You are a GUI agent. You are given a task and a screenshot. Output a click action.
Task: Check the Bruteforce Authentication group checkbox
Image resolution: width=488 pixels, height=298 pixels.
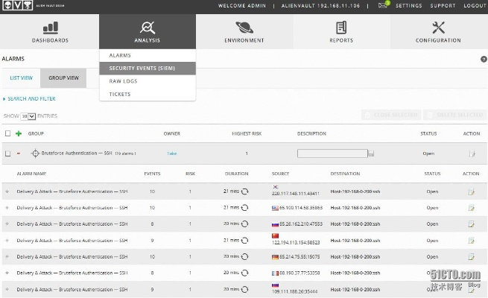pyautogui.click(x=7, y=153)
